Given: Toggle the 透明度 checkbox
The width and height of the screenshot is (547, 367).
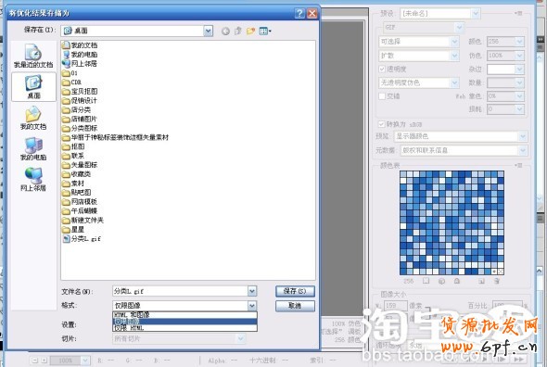Looking at the screenshot, I should coord(382,70).
